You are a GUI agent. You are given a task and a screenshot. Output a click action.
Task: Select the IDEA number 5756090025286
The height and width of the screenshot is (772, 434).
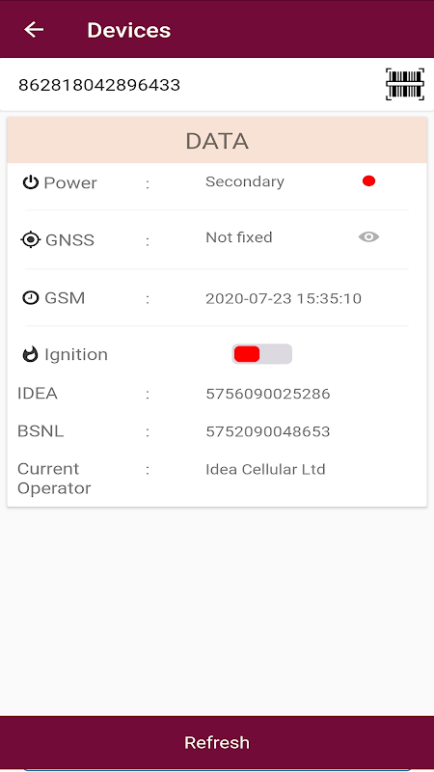(268, 394)
